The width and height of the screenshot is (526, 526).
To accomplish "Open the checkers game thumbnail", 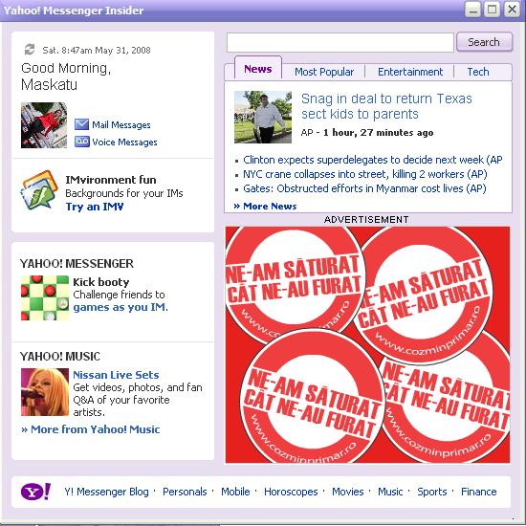I will [45, 297].
